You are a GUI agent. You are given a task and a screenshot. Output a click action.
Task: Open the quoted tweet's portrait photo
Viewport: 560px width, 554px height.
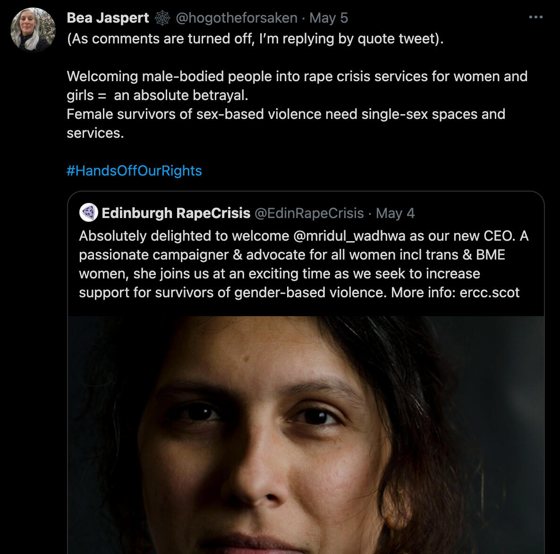305,434
